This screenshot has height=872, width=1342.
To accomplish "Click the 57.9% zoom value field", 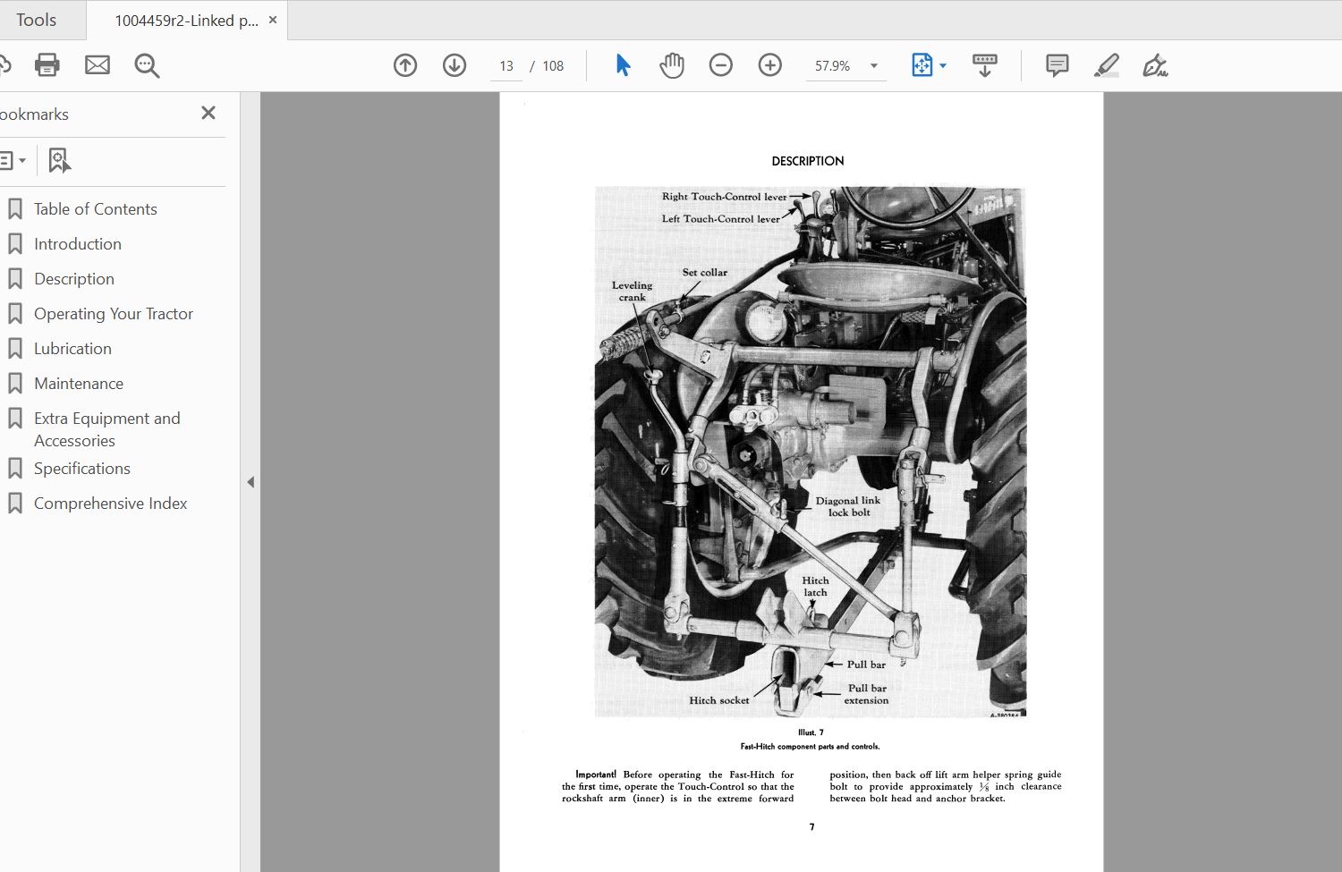I will coord(833,65).
